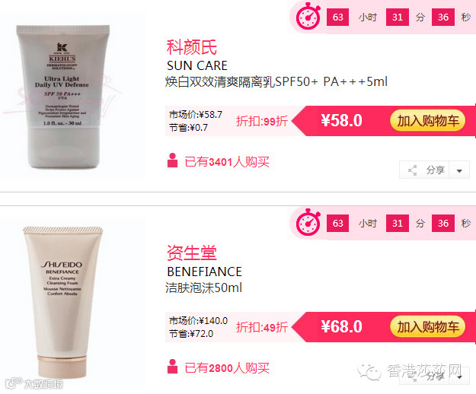
Task: Click the buyer person icon next to 已有2800人购买
Action: [172, 367]
